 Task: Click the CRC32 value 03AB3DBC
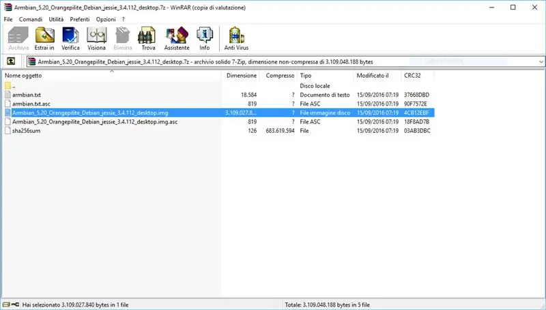click(x=417, y=131)
